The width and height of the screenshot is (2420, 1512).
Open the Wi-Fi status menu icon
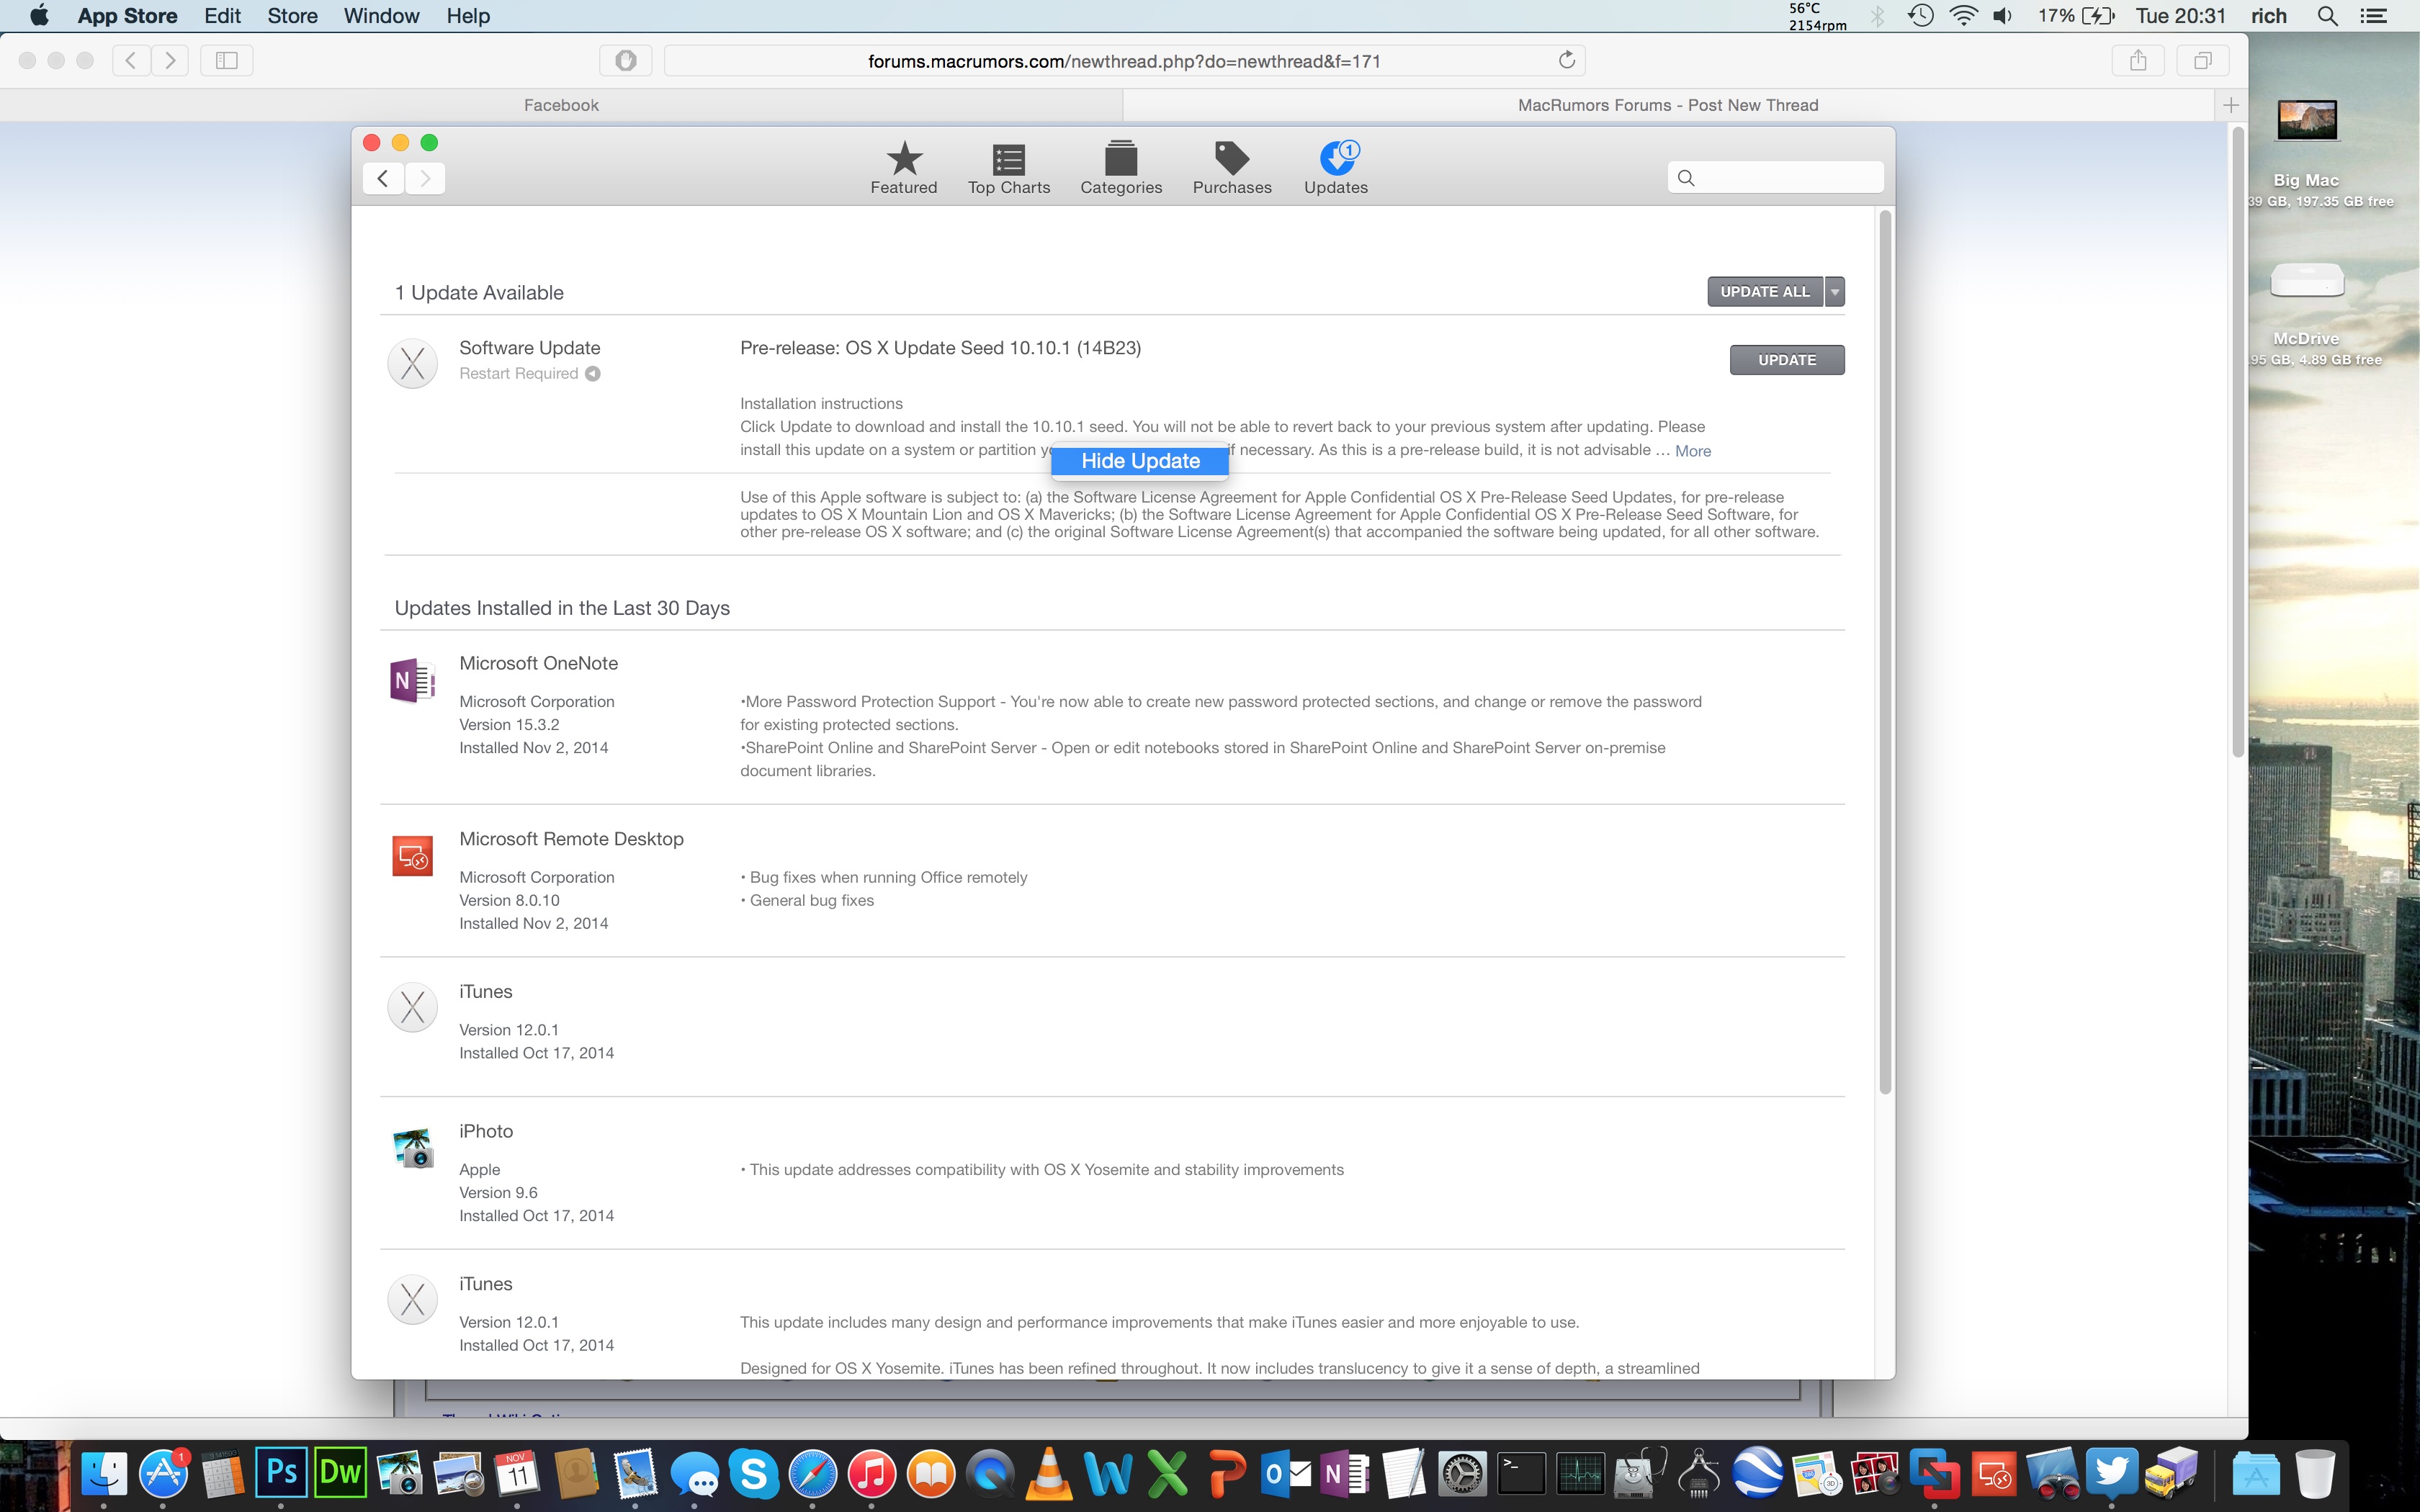point(1963,16)
